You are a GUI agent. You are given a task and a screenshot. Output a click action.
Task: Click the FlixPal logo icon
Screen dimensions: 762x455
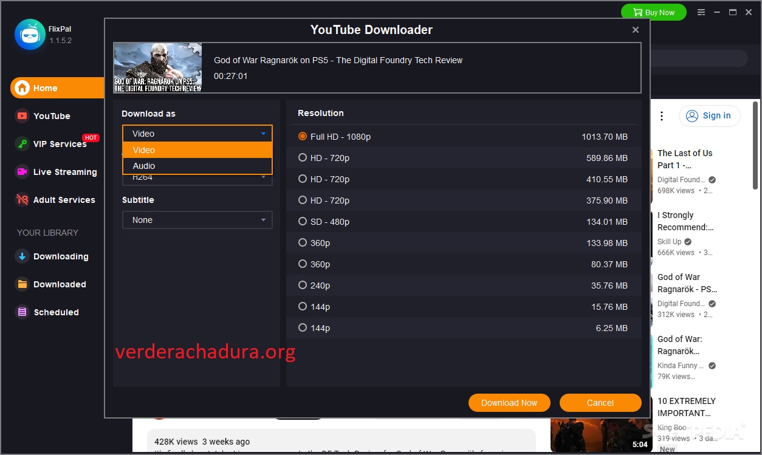pyautogui.click(x=30, y=34)
